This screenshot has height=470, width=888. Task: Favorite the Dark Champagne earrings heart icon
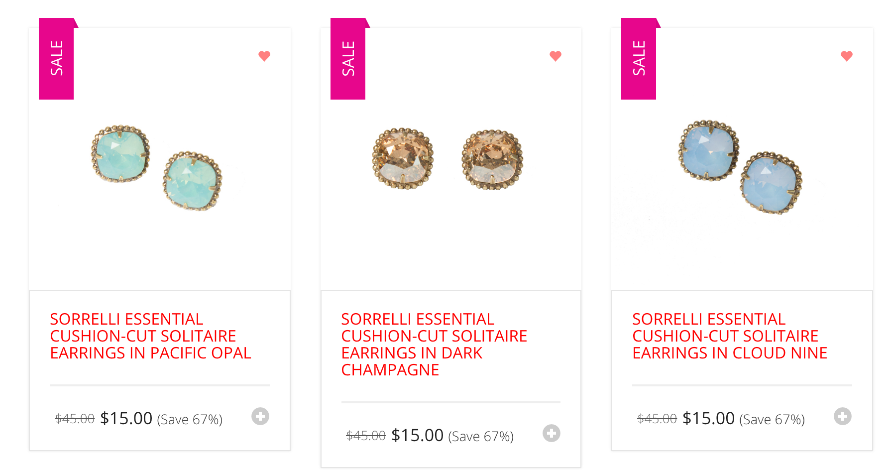click(555, 56)
